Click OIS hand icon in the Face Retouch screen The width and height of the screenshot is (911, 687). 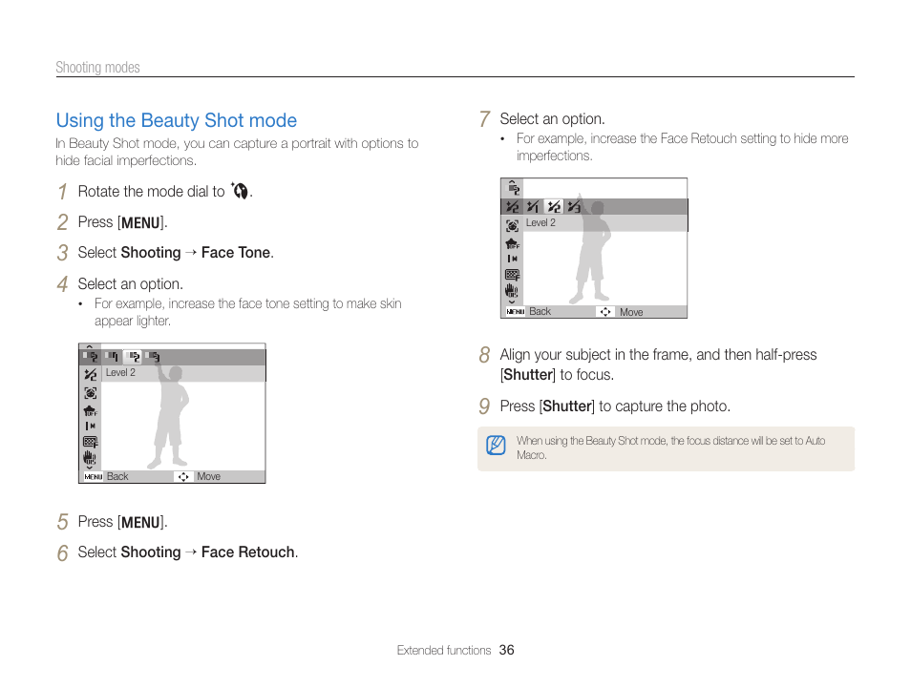[x=511, y=290]
